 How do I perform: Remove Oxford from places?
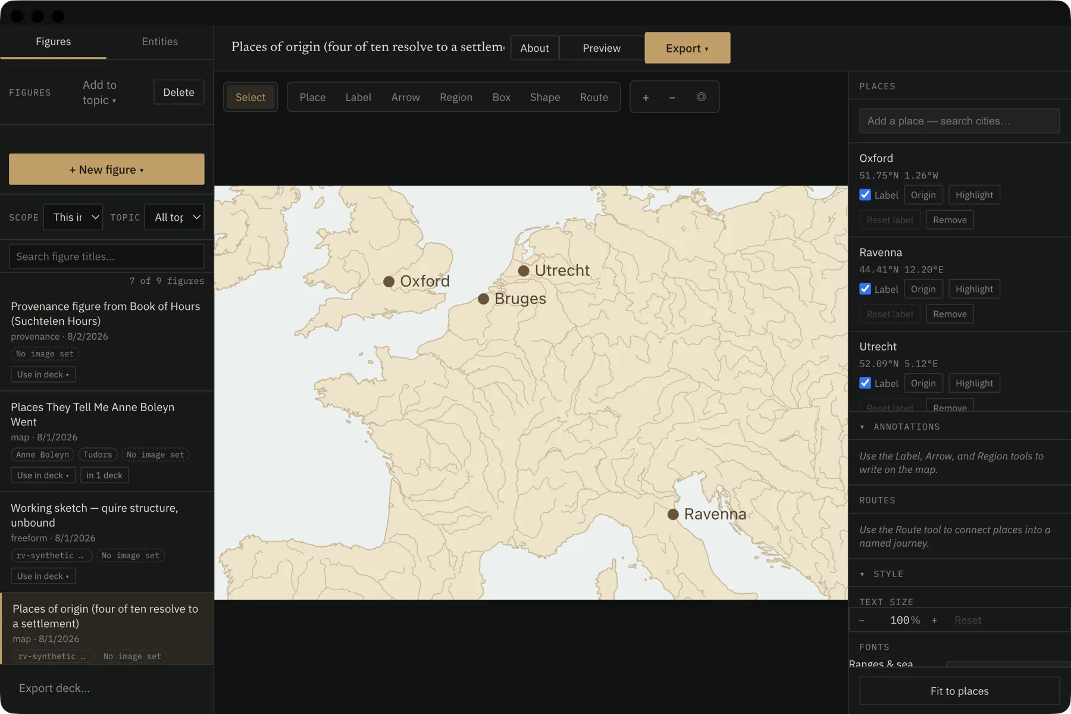950,220
